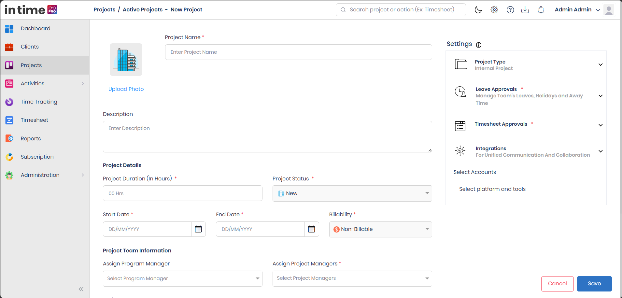Focus the Start Date input field
The image size is (622, 298).
(x=147, y=229)
